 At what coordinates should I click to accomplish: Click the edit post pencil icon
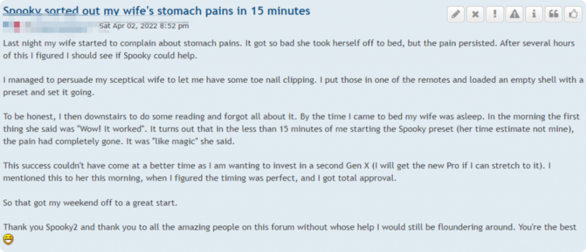click(x=456, y=15)
